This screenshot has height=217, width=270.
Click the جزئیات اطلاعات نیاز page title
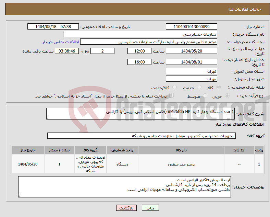(244, 9)
